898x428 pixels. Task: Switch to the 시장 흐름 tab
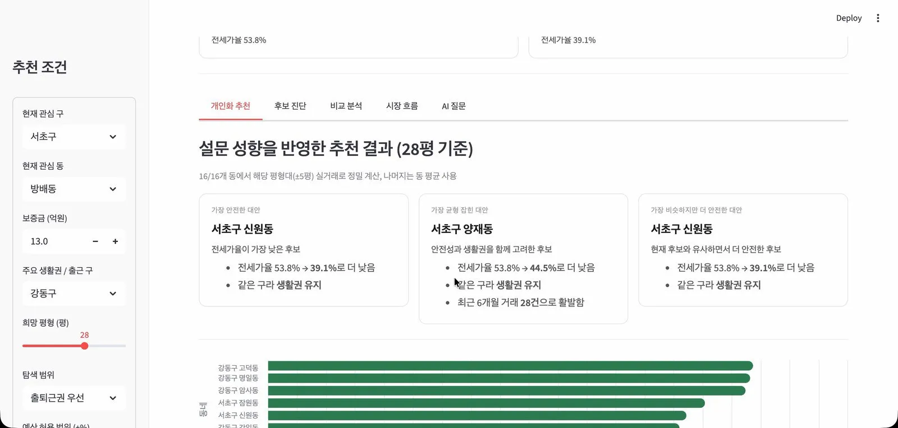[x=402, y=106]
